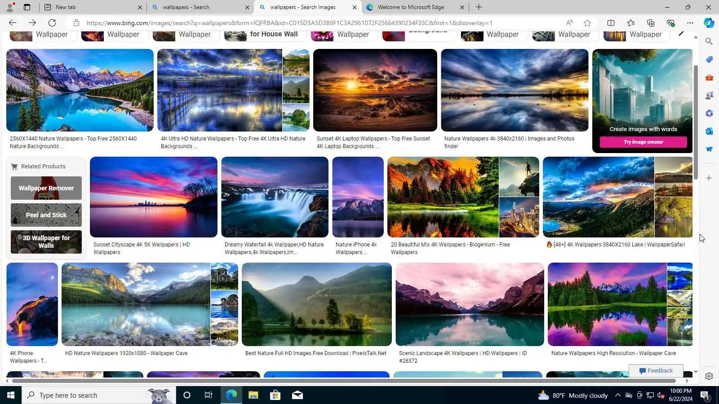719x404 pixels.
Task: Show hidden system tray icons
Action: click(x=617, y=395)
